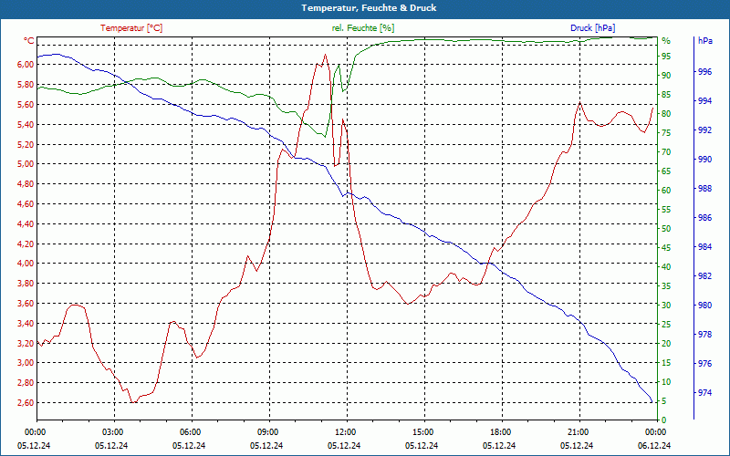Viewport: 730px width, 456px height.
Task: Select the blue "Druck [hPa]" legend label
Action: pyautogui.click(x=592, y=28)
